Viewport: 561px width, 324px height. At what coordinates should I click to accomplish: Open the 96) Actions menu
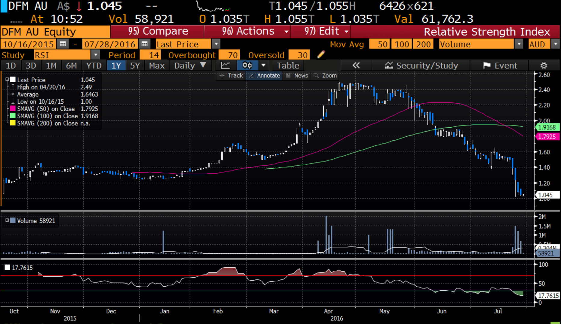247,31
